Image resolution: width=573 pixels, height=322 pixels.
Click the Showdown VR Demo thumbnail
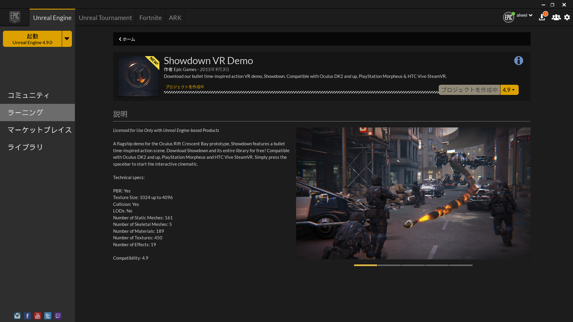tap(138, 76)
